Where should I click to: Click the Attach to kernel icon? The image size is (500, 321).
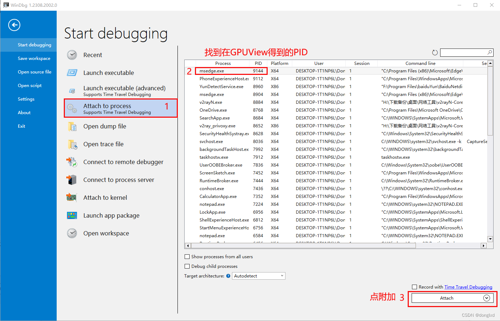tap(72, 197)
